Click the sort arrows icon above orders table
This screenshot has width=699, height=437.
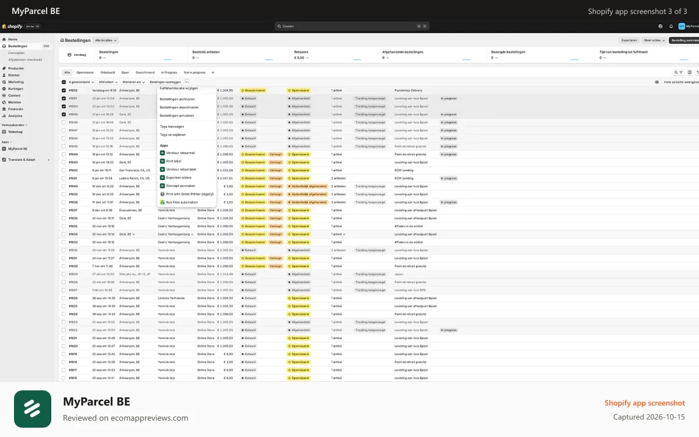tap(697, 72)
